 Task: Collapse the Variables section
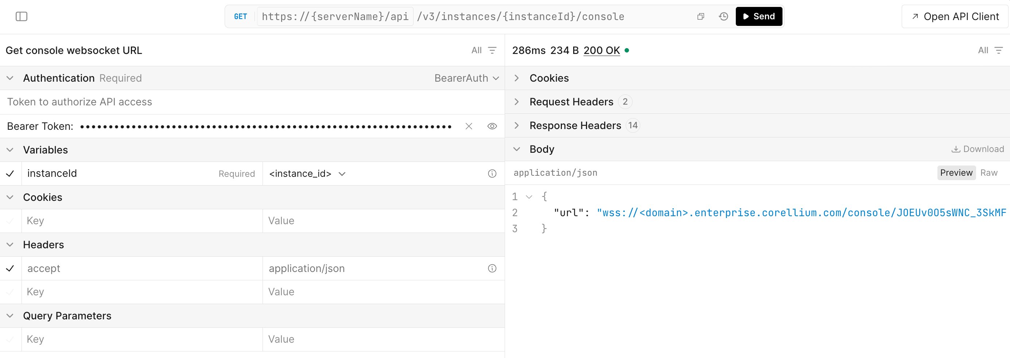tap(10, 150)
